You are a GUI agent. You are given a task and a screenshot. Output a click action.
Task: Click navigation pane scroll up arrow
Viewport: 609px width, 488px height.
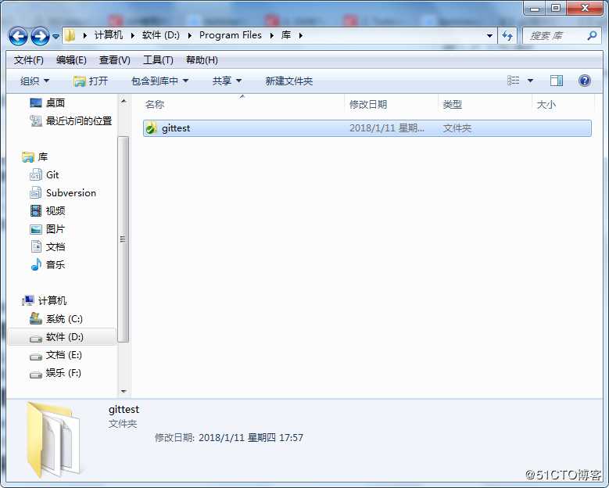pos(124,101)
